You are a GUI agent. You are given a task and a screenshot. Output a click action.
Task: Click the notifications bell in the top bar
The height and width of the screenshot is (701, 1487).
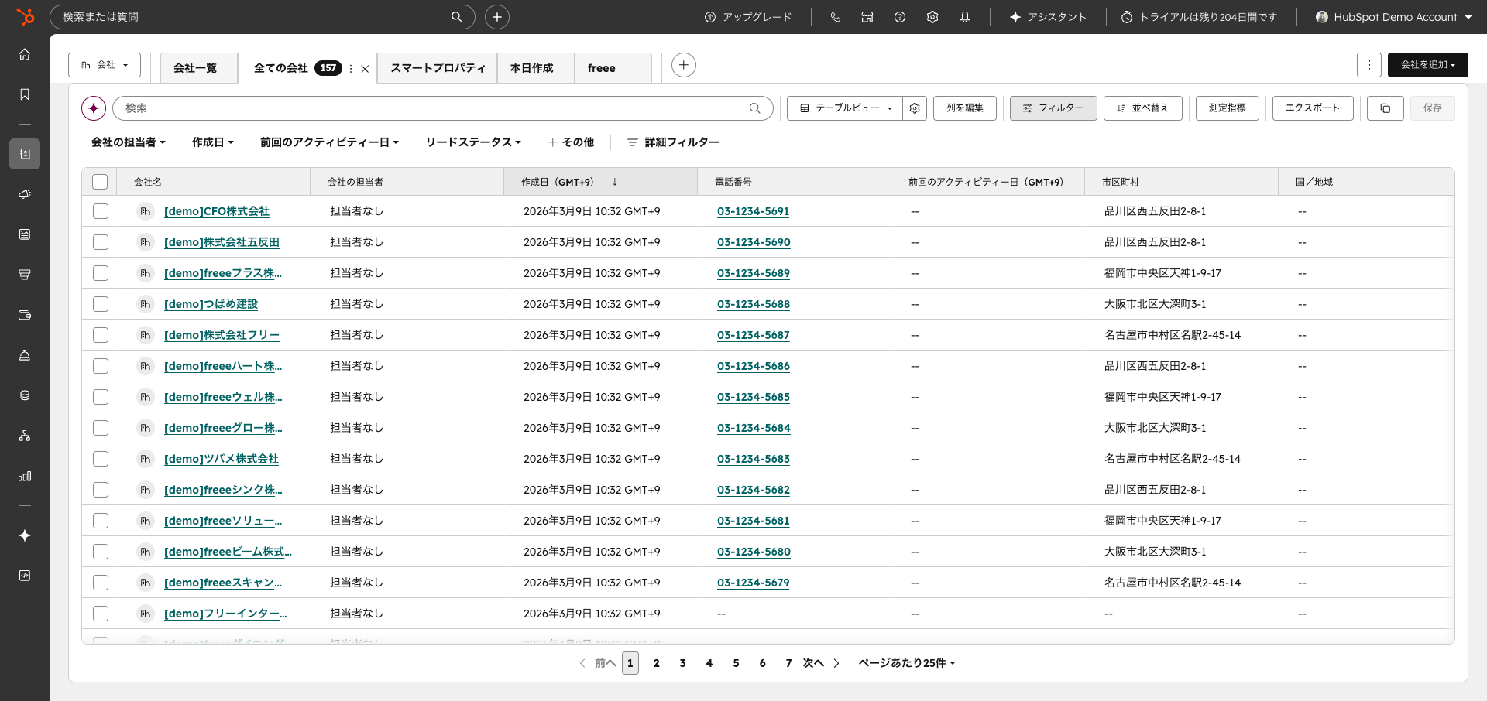point(965,16)
